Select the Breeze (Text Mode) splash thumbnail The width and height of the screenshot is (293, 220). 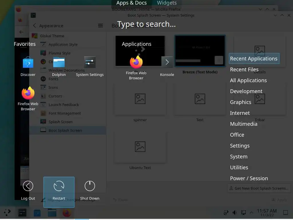pos(200,51)
